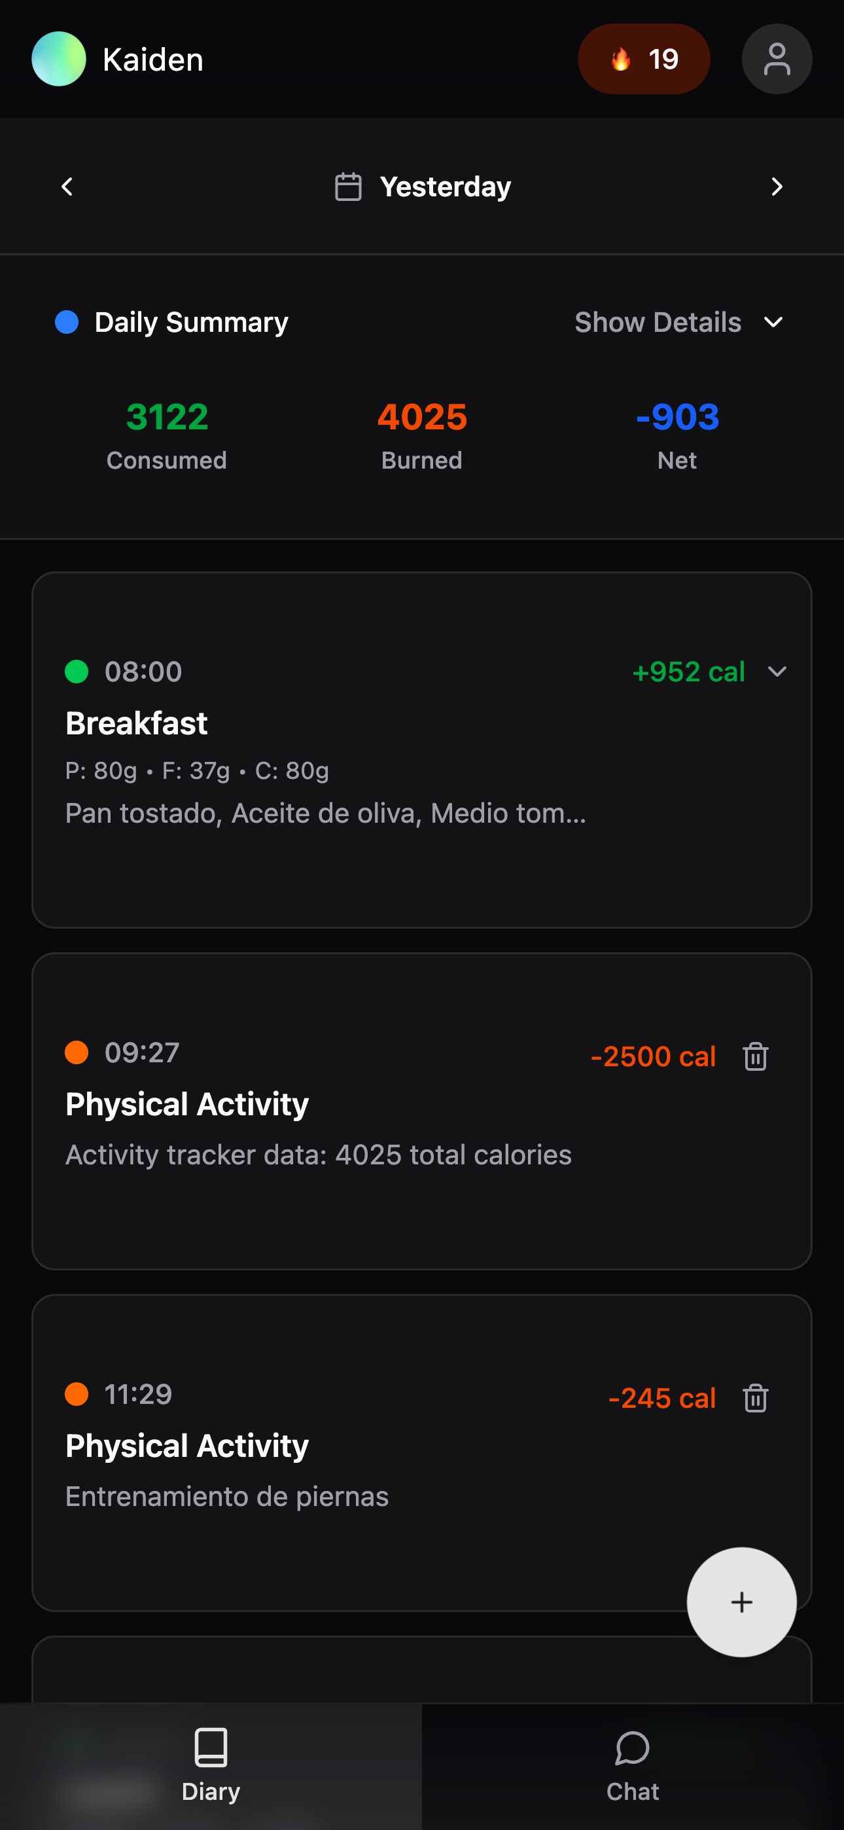Open the calendar date picker icon

[348, 187]
